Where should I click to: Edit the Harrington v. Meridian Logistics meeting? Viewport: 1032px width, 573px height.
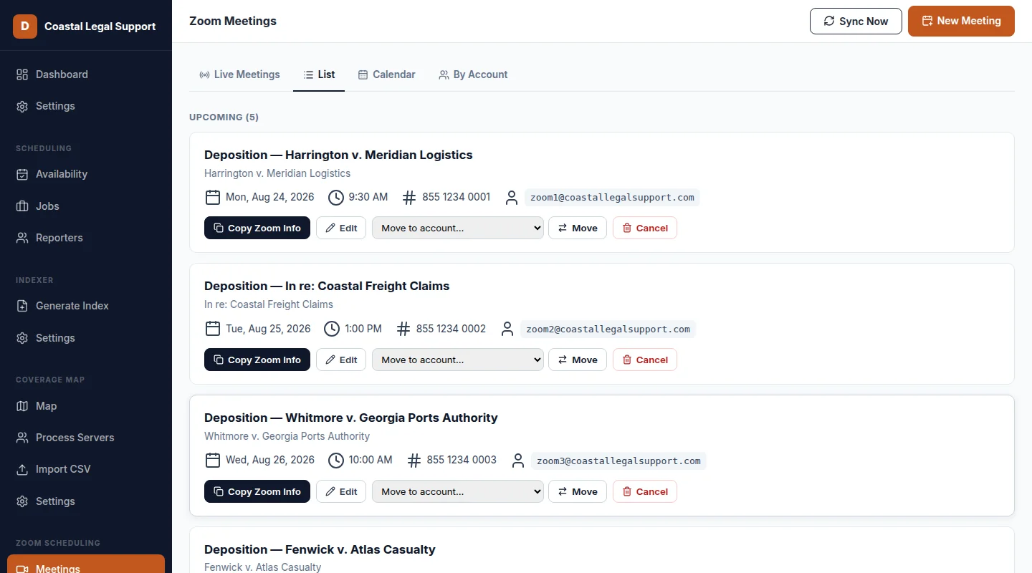(341, 228)
